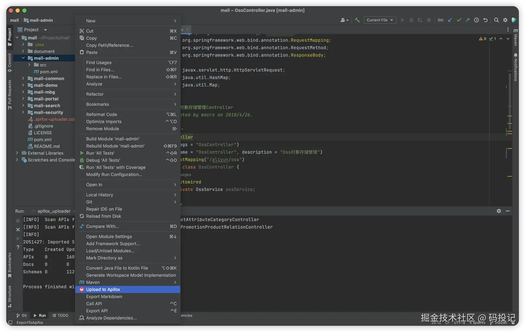Open the TODO tab in bottom bar
This screenshot has width=525, height=332.
[60, 316]
